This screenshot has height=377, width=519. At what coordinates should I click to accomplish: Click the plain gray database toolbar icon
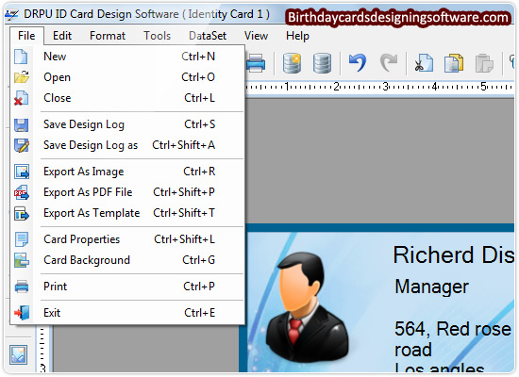322,63
